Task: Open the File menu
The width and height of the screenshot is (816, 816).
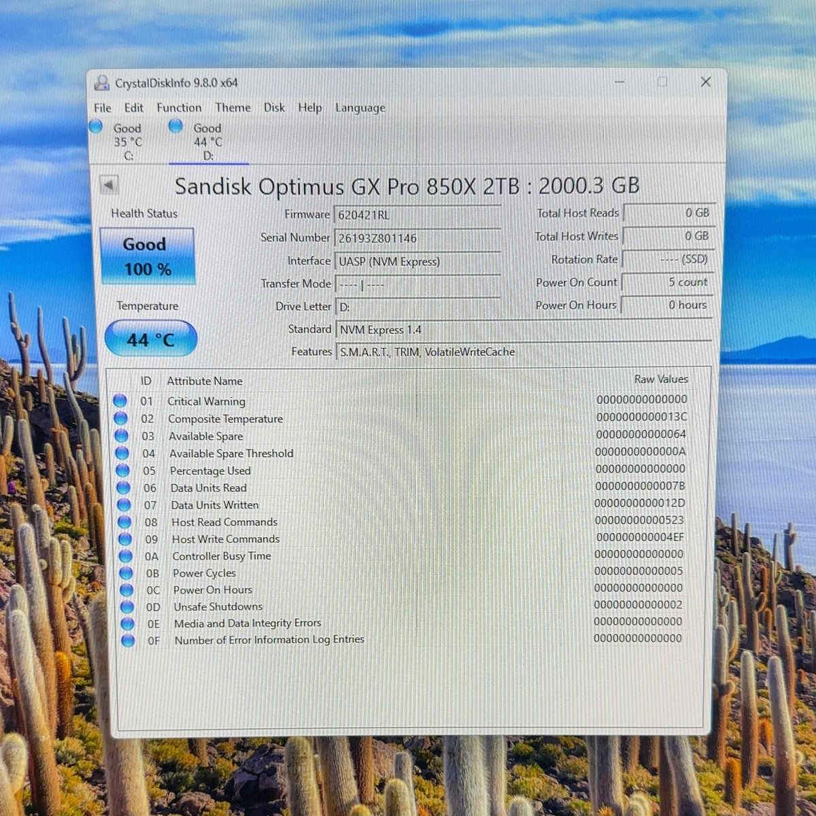Action: tap(103, 107)
